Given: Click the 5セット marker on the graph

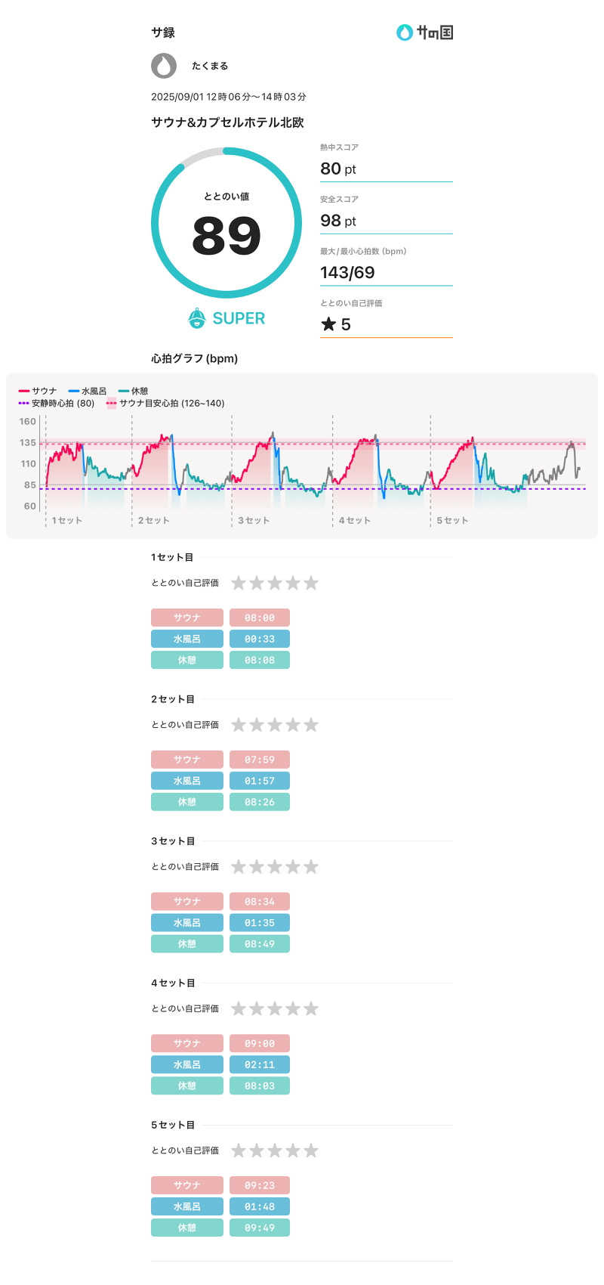Looking at the screenshot, I should point(452,520).
